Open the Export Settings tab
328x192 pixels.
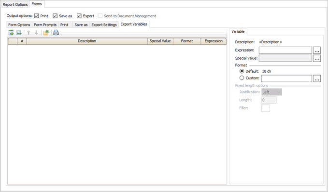coord(104,25)
